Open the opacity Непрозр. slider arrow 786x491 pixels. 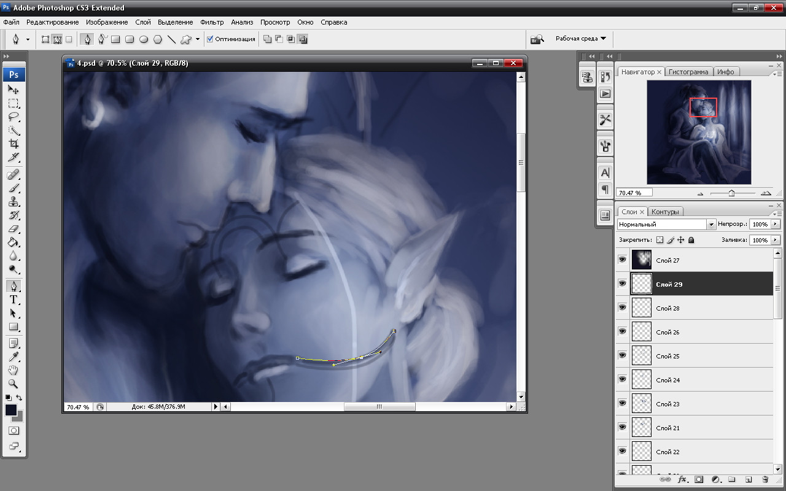pyautogui.click(x=776, y=225)
